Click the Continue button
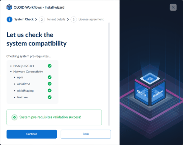The height and width of the screenshot is (145, 183). pos(32,134)
